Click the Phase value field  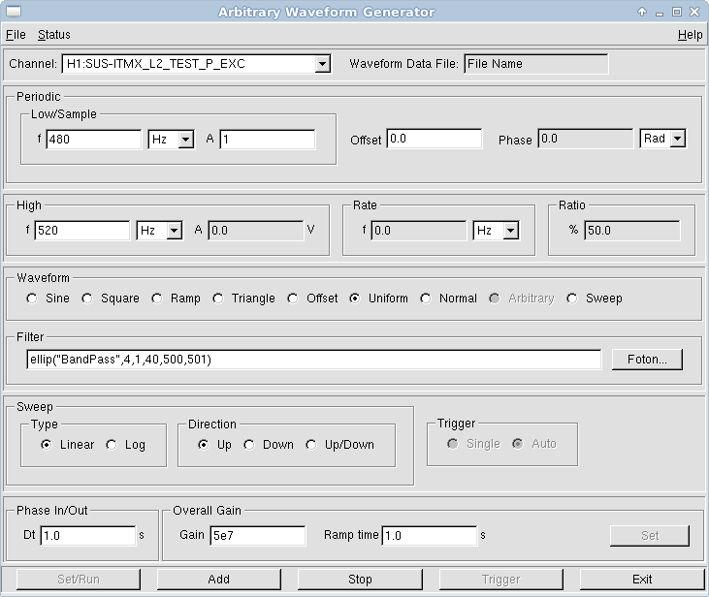586,139
